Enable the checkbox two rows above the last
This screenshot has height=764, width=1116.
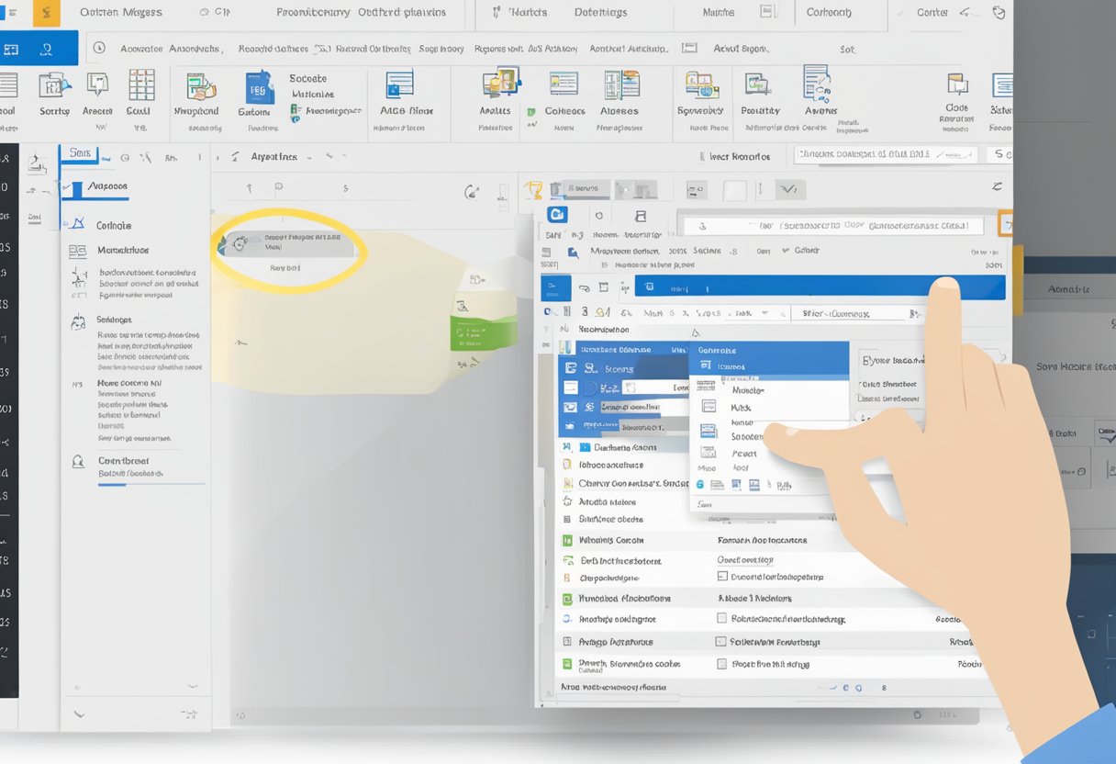coord(721,619)
